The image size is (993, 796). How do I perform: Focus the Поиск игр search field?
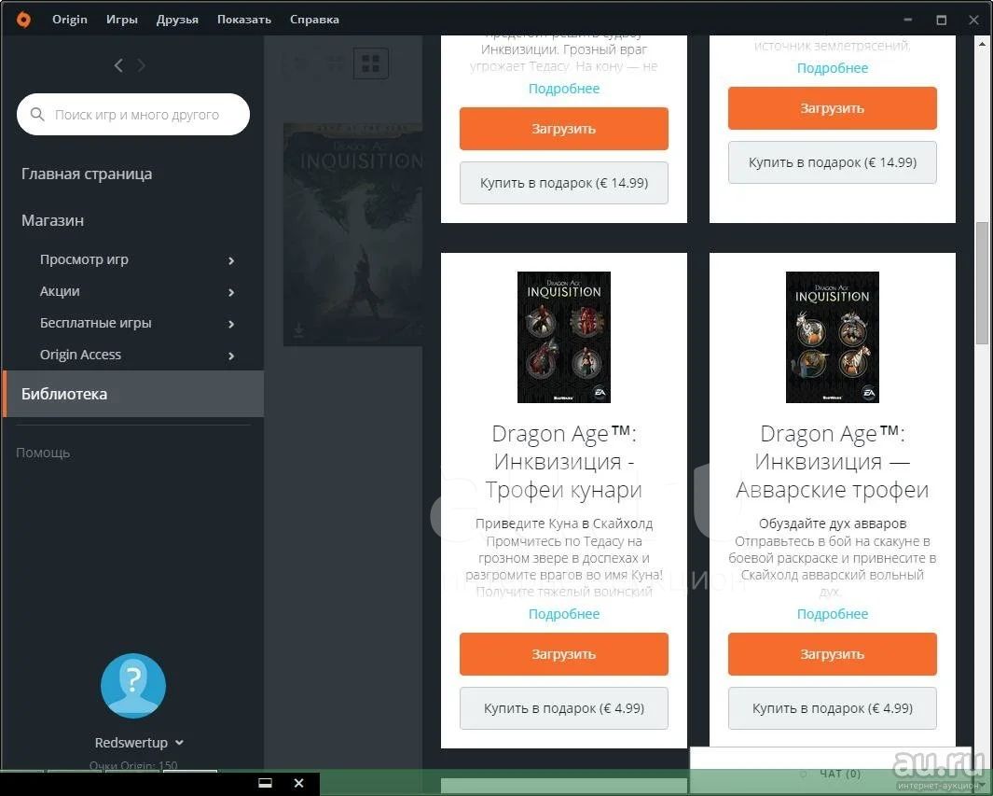pyautogui.click(x=133, y=114)
